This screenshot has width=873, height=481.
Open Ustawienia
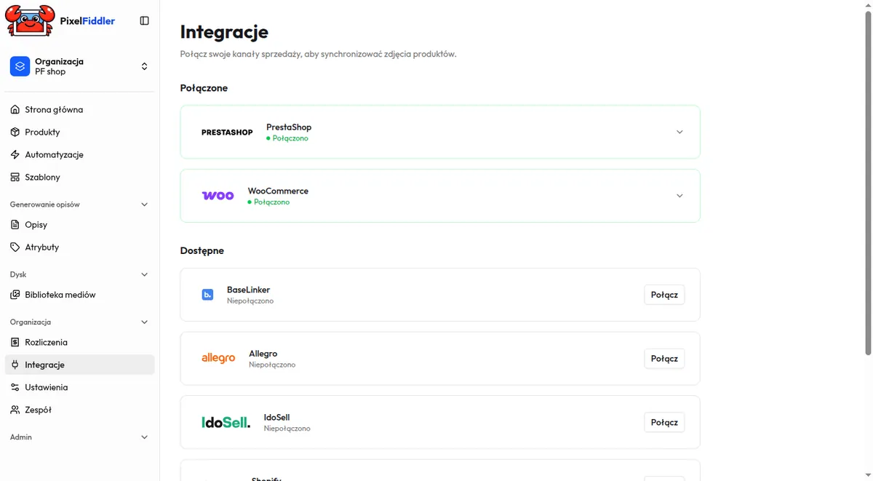point(79,387)
